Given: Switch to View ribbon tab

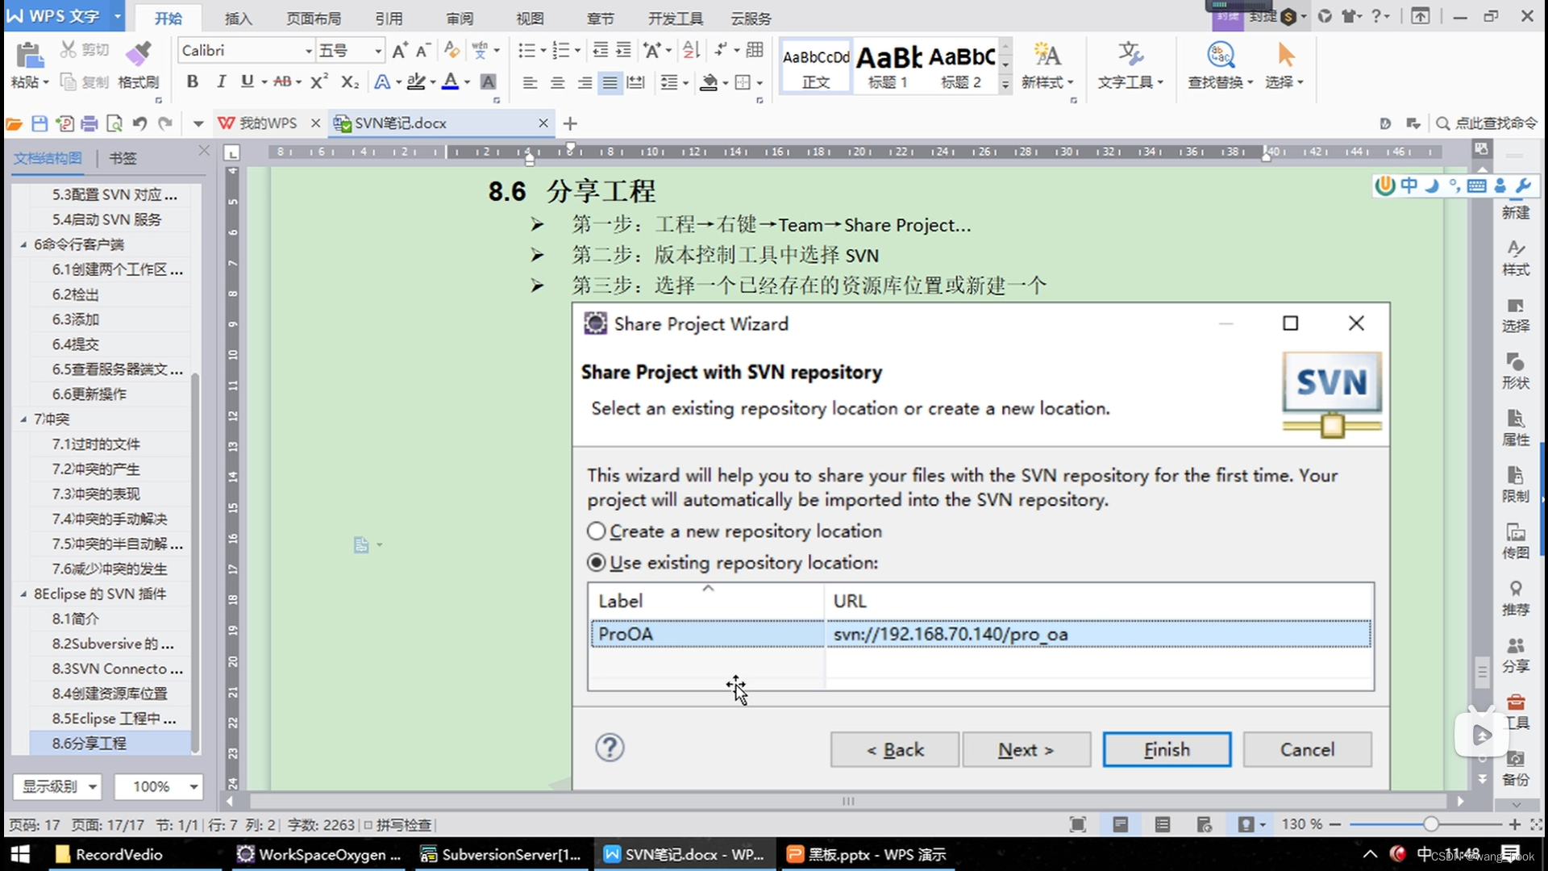Looking at the screenshot, I should coord(530,18).
